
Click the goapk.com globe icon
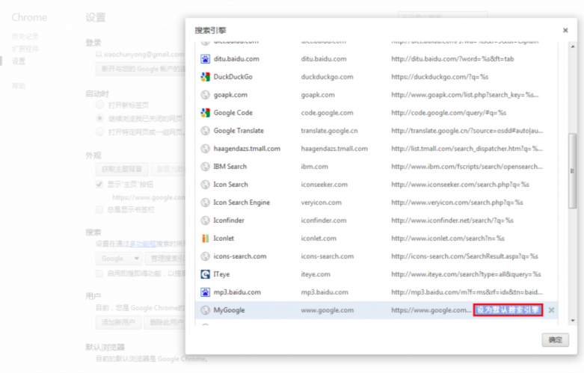point(205,94)
